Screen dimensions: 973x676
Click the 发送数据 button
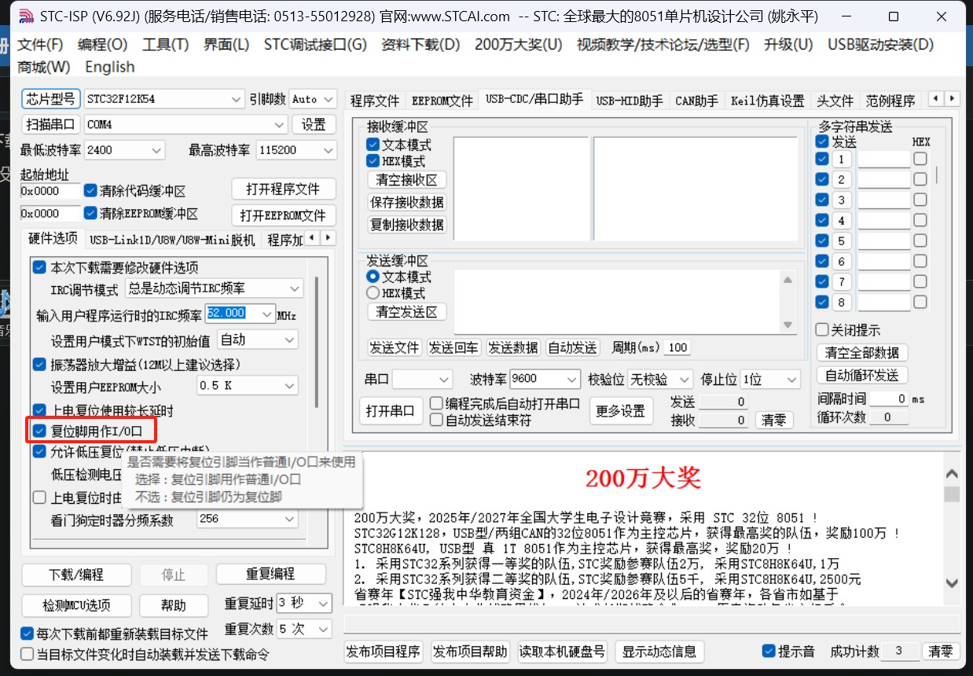coord(512,347)
